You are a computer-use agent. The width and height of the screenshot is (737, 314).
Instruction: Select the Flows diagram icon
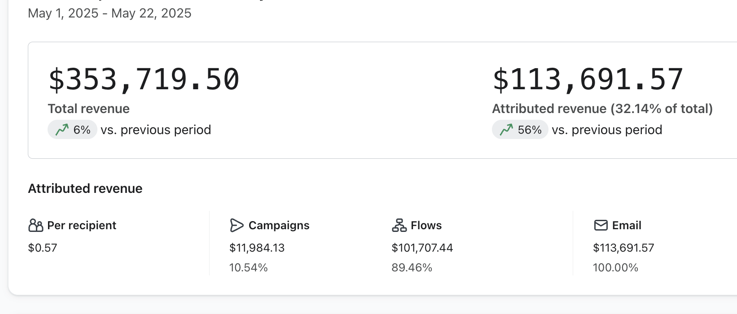click(x=399, y=225)
